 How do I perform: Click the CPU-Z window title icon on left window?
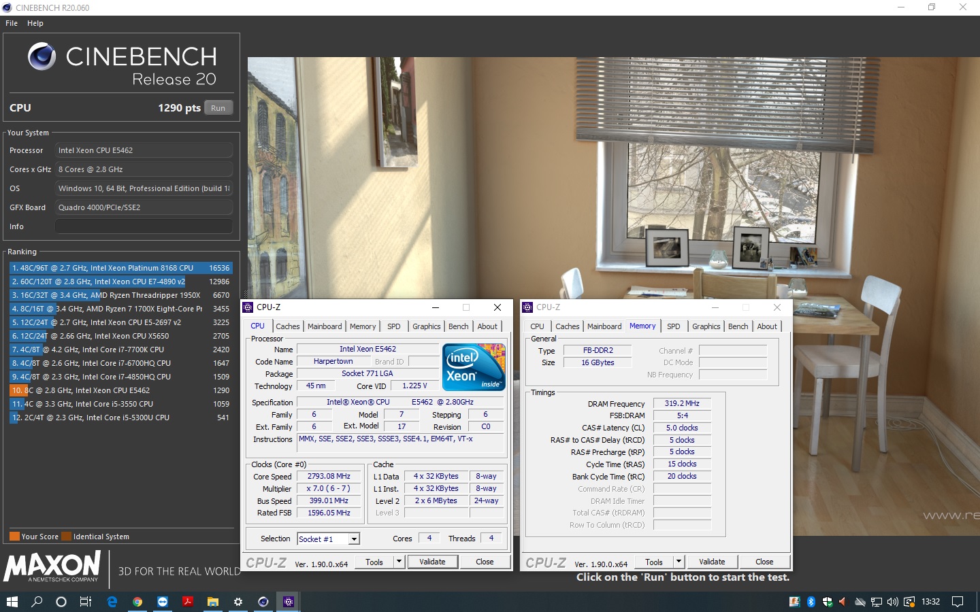(248, 307)
